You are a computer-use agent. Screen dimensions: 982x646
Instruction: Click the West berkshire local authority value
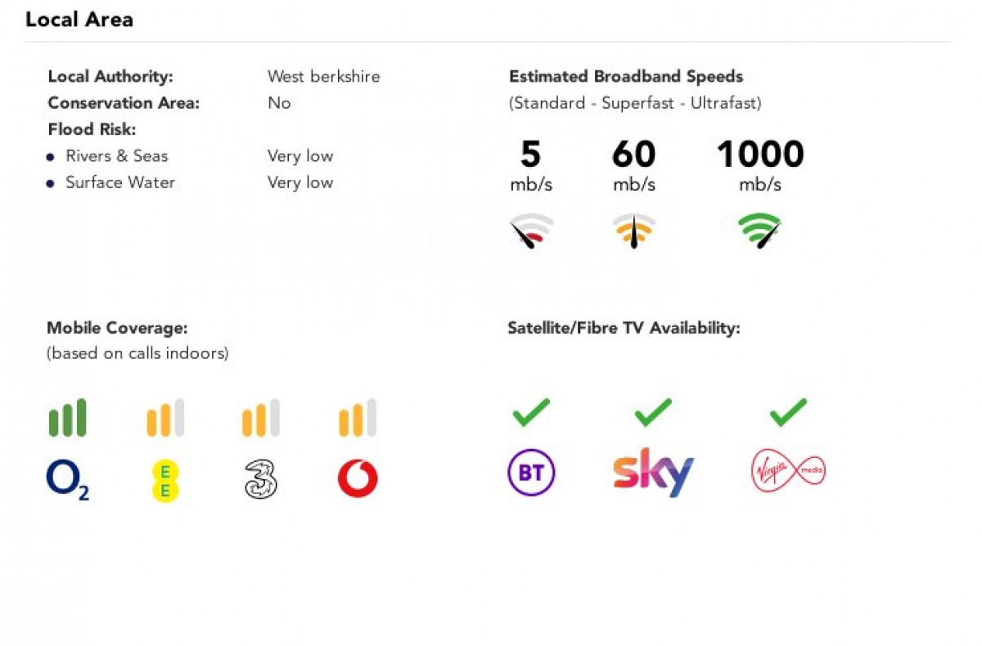(x=323, y=77)
